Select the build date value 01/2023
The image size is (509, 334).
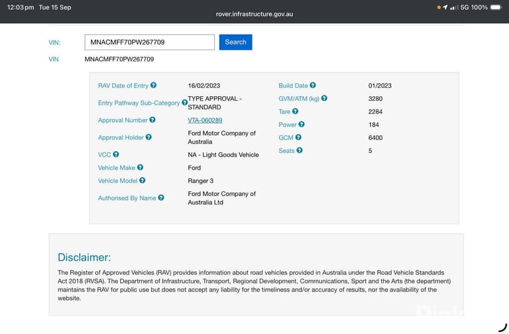(380, 85)
